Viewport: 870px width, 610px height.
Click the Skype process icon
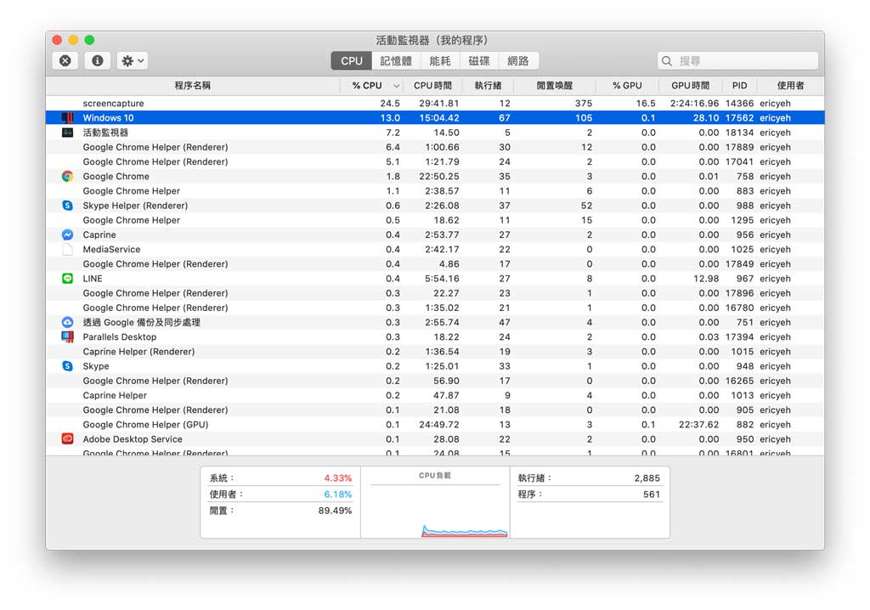coord(67,366)
